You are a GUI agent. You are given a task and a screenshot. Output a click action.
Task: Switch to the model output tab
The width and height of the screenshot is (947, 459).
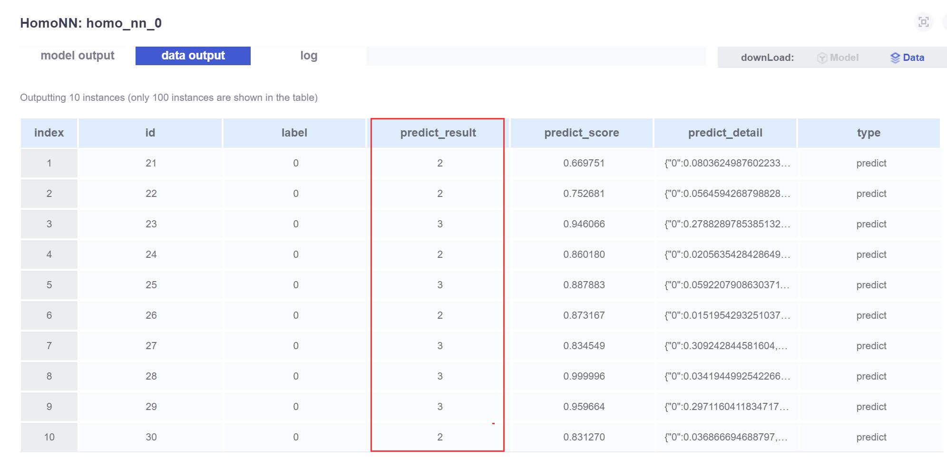pyautogui.click(x=78, y=56)
